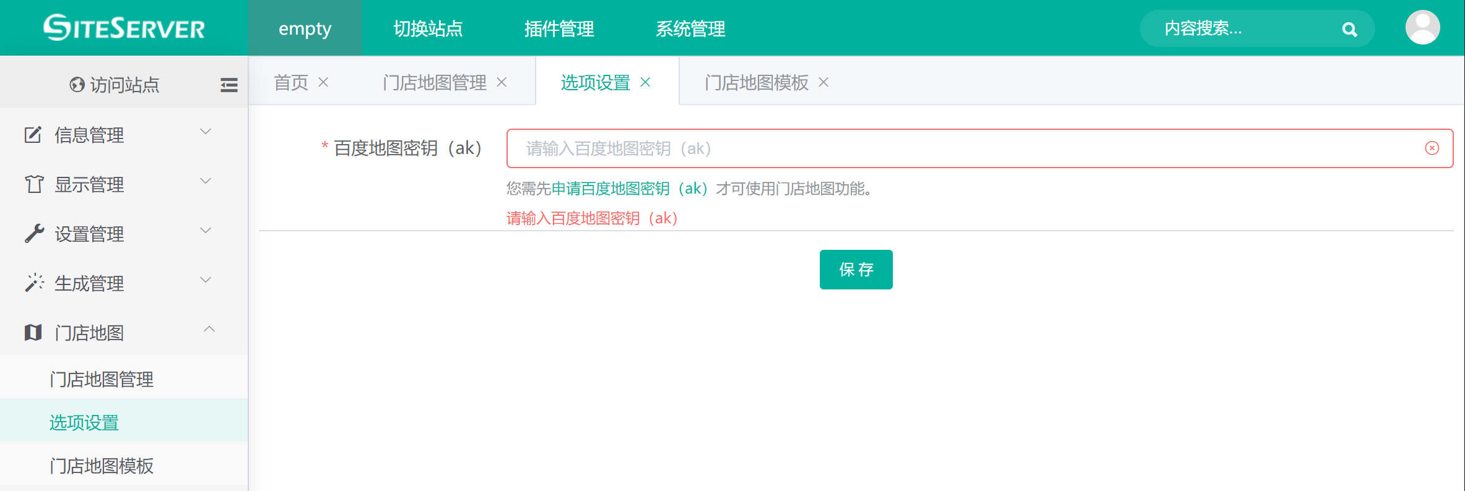Close the 首页 tab
The height and width of the screenshot is (491, 1465).
(x=323, y=82)
